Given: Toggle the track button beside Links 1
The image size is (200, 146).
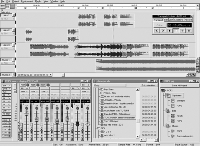Looking at the screenshot, I should 14,15.
